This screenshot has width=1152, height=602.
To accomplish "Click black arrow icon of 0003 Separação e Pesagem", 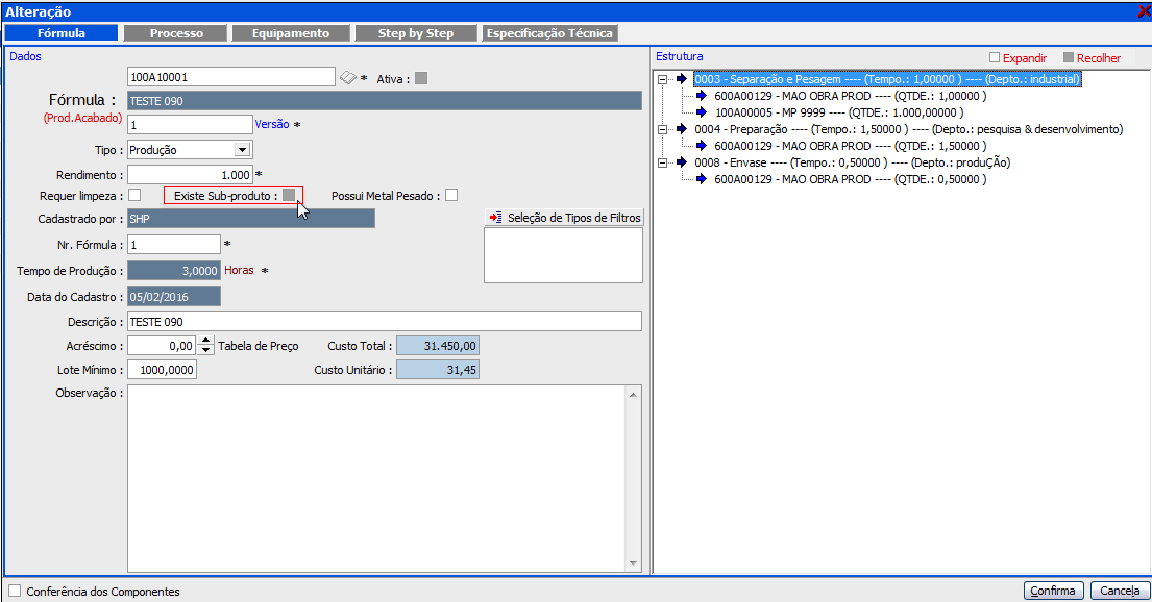I will (x=682, y=79).
